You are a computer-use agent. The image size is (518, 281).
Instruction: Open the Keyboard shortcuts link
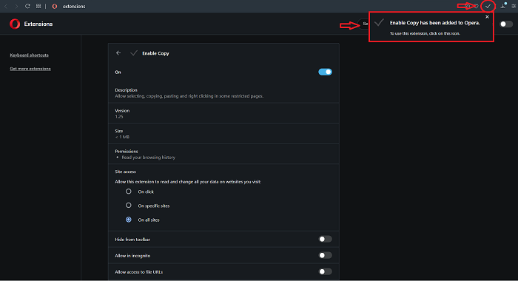tap(29, 55)
